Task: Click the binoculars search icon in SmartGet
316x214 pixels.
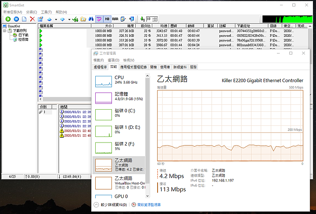Action: pos(91,19)
